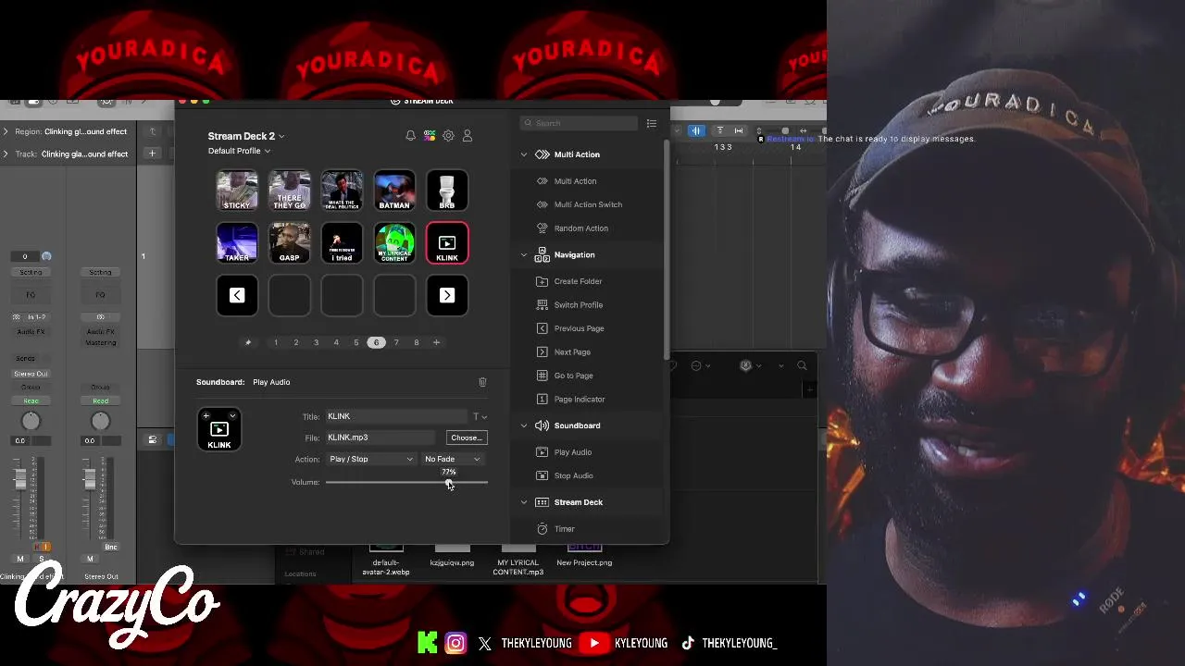Select the GASP key
The image size is (1185, 666).
(290, 243)
